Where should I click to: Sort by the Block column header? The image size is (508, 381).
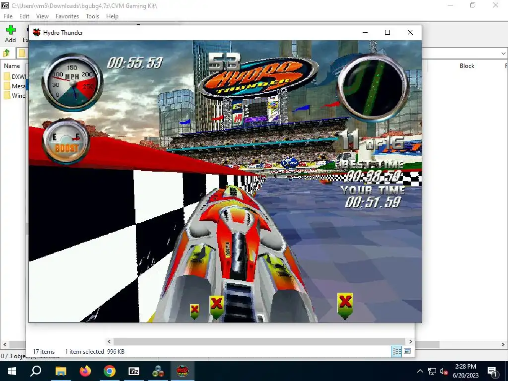coord(467,66)
